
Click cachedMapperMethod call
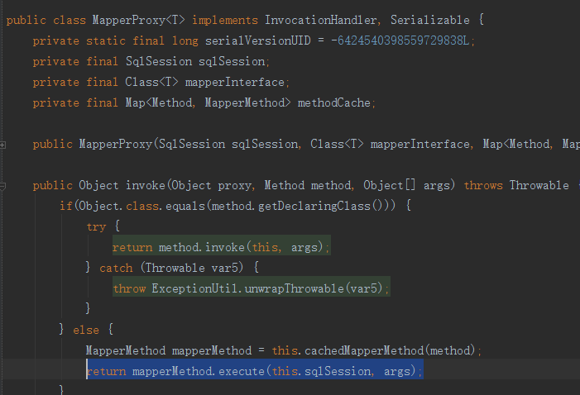(364, 350)
